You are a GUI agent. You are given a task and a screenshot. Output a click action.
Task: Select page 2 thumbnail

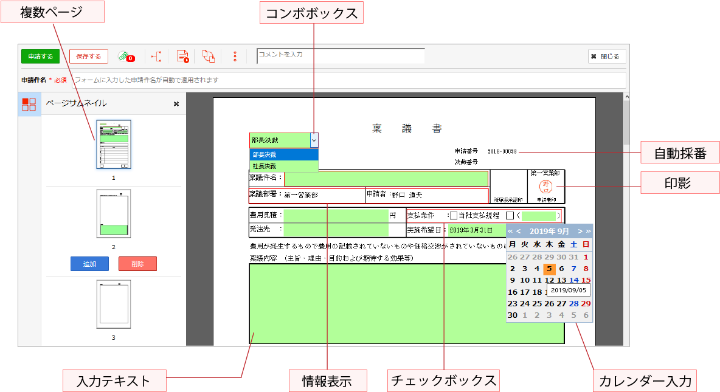coord(114,214)
